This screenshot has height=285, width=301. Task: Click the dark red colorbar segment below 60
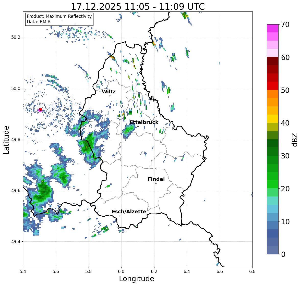[x=273, y=61]
